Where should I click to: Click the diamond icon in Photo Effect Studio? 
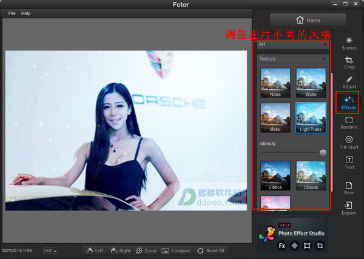[294, 246]
